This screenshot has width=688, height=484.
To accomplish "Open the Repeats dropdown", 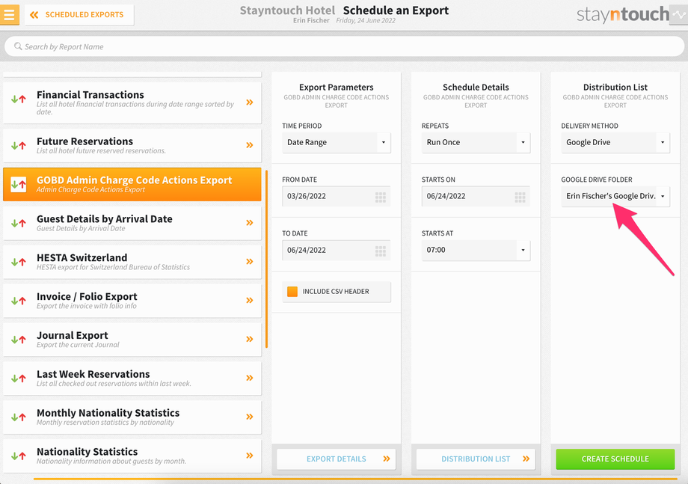I will click(x=476, y=142).
